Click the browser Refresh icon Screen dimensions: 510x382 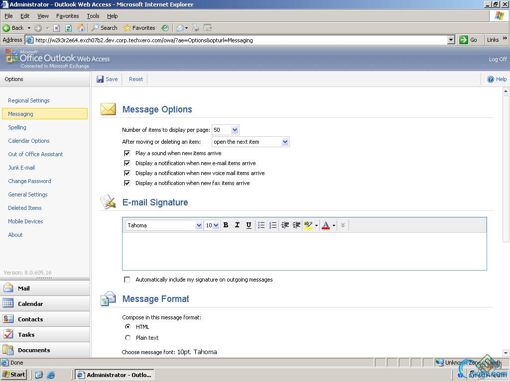click(x=68, y=28)
